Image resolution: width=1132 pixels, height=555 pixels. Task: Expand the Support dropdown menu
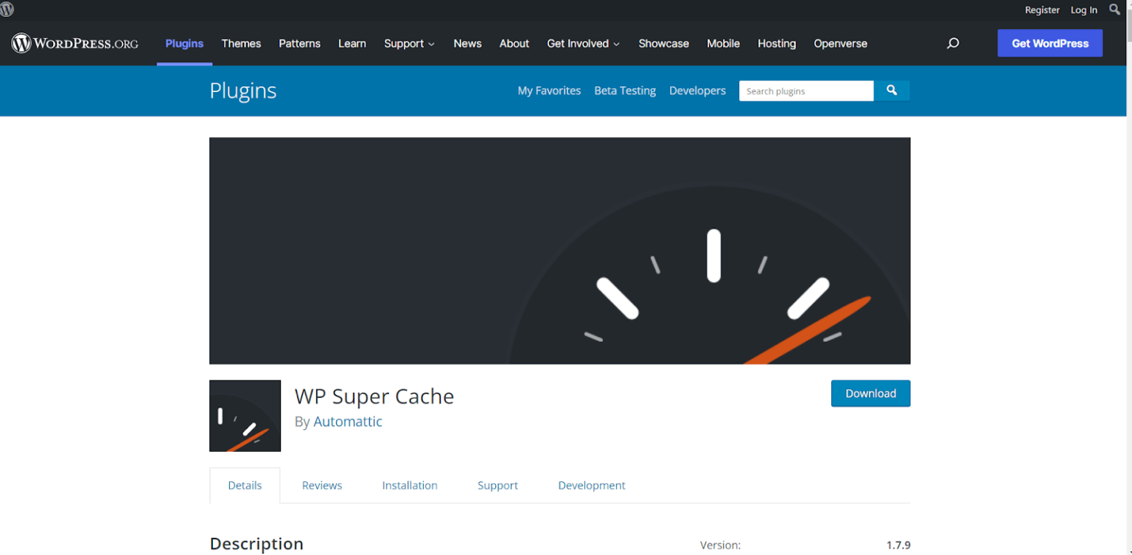(409, 43)
